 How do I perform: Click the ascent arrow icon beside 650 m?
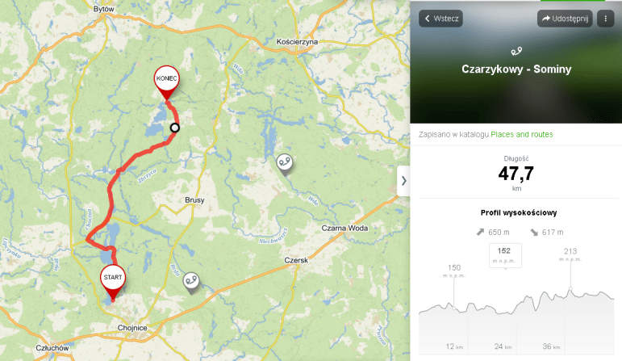[x=480, y=232]
